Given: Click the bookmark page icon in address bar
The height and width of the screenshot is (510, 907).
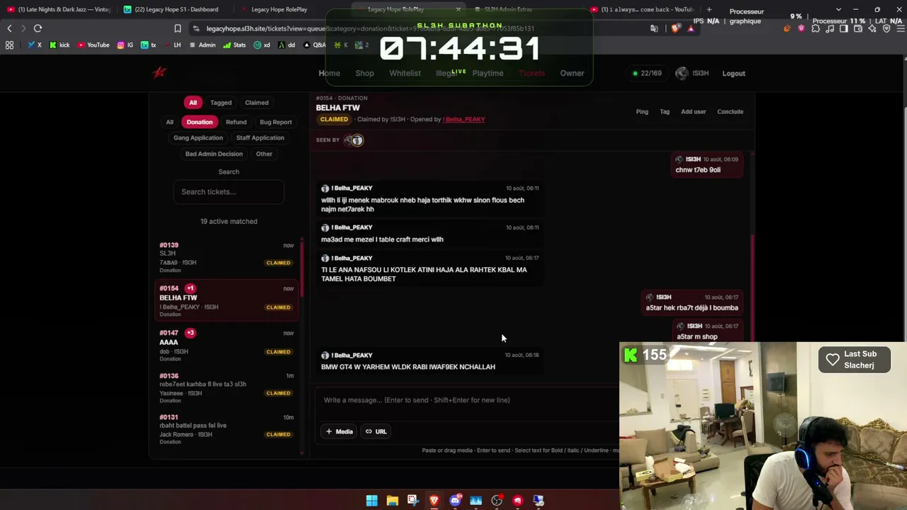Looking at the screenshot, I should click(x=177, y=28).
